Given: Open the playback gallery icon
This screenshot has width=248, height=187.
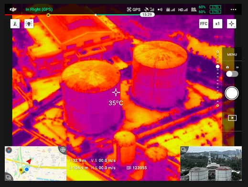Looking at the screenshot, I should click(x=232, y=118).
